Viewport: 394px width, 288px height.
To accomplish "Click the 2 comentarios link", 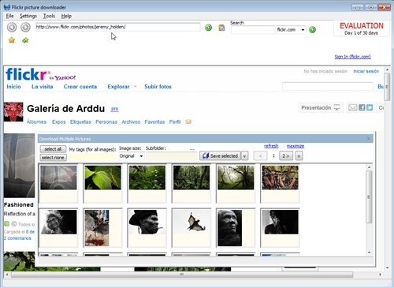I will point(17,238).
